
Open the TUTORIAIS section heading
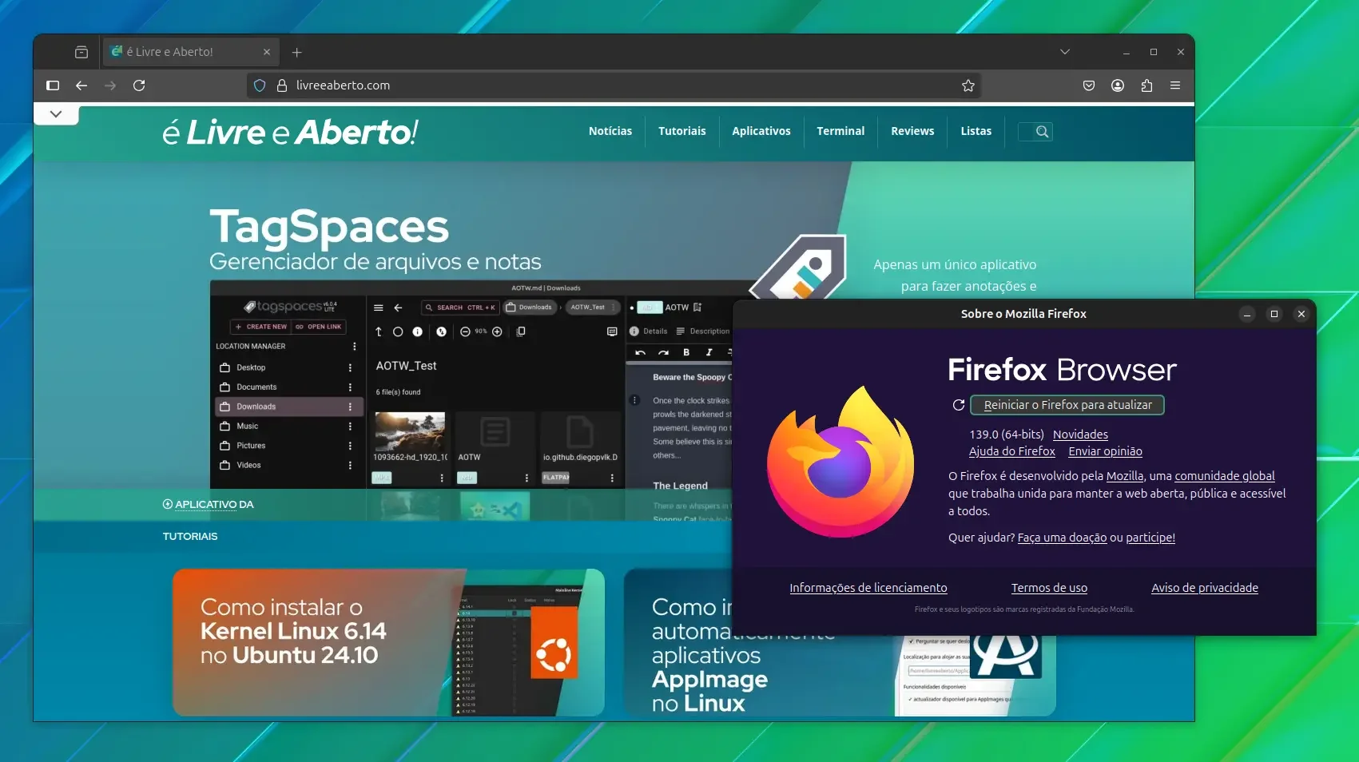coord(190,537)
